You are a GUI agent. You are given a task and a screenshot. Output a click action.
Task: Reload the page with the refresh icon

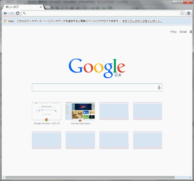(x=17, y=13)
